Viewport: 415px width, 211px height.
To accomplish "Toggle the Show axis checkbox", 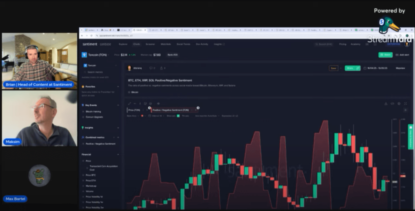I will click(178, 116).
